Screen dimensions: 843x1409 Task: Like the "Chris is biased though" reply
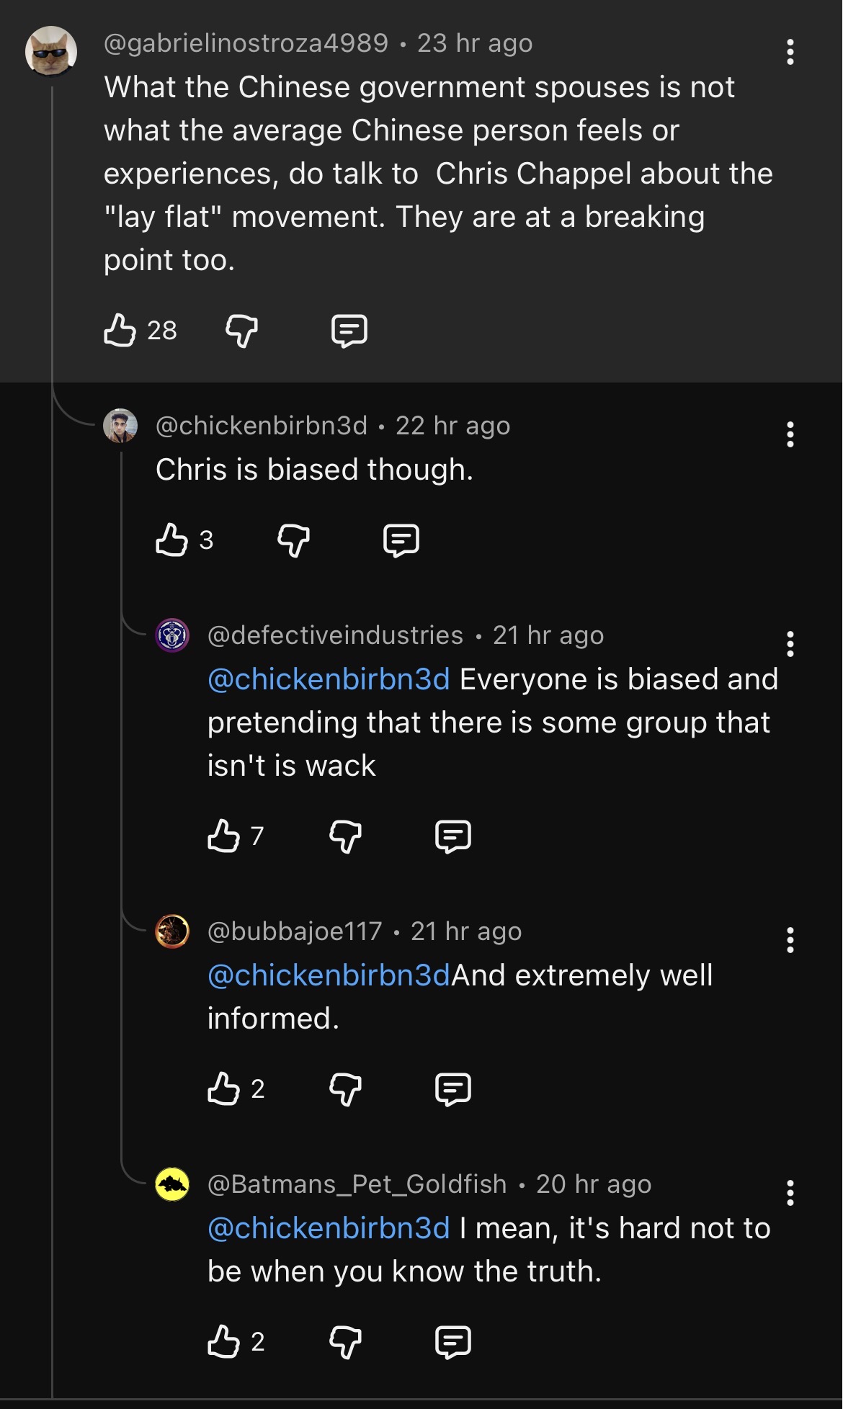172,540
